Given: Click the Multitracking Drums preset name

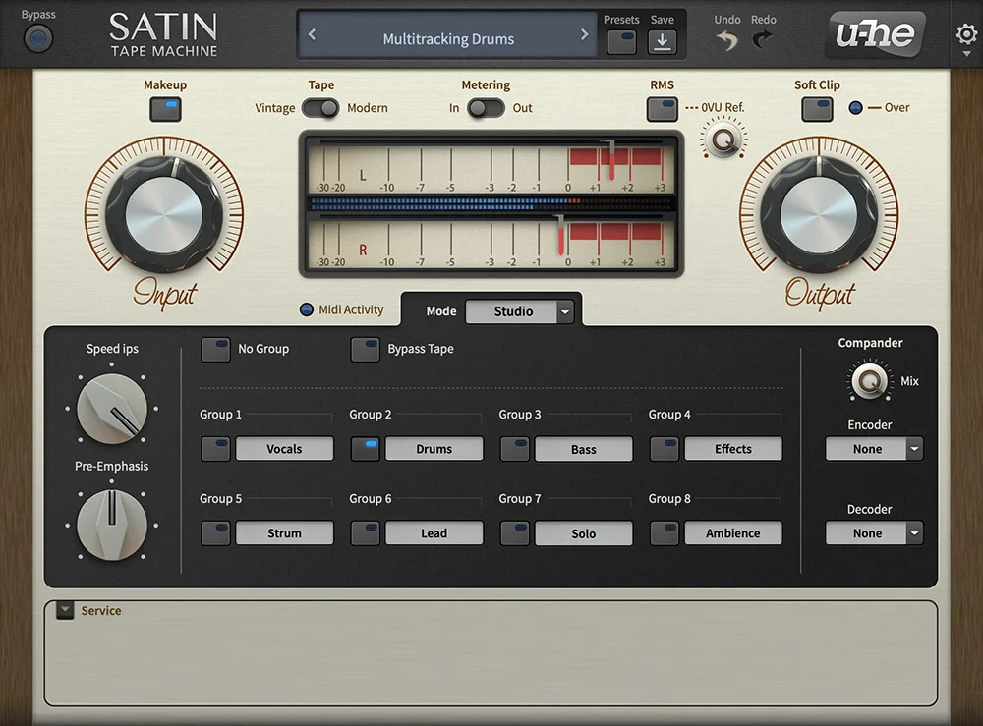Looking at the screenshot, I should [447, 37].
